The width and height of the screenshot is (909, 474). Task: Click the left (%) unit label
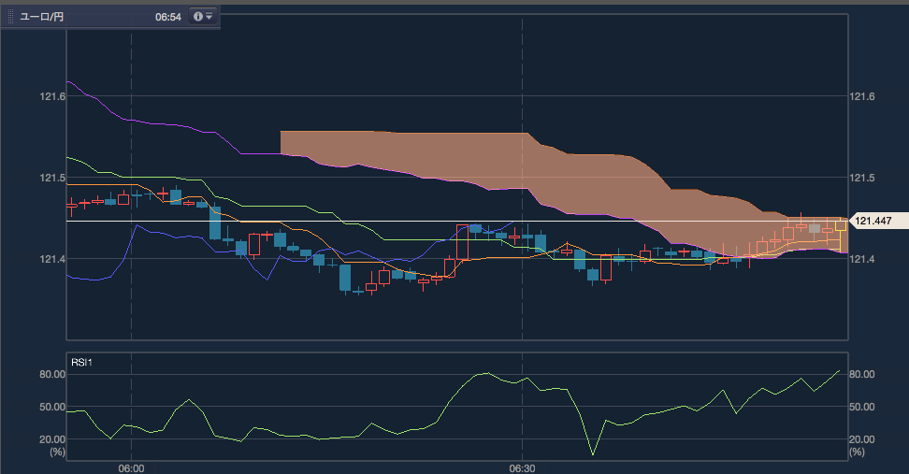pyautogui.click(x=57, y=452)
